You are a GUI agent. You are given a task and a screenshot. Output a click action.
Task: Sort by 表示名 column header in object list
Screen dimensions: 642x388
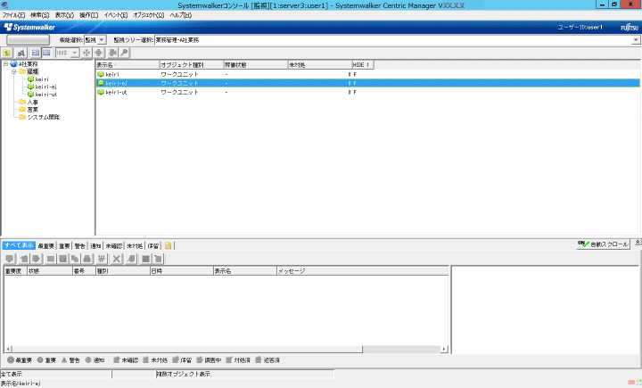click(x=128, y=65)
